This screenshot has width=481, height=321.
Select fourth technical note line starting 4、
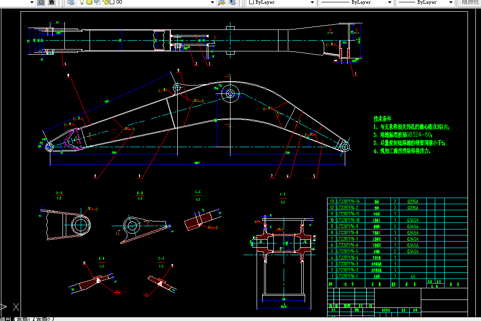(x=402, y=151)
